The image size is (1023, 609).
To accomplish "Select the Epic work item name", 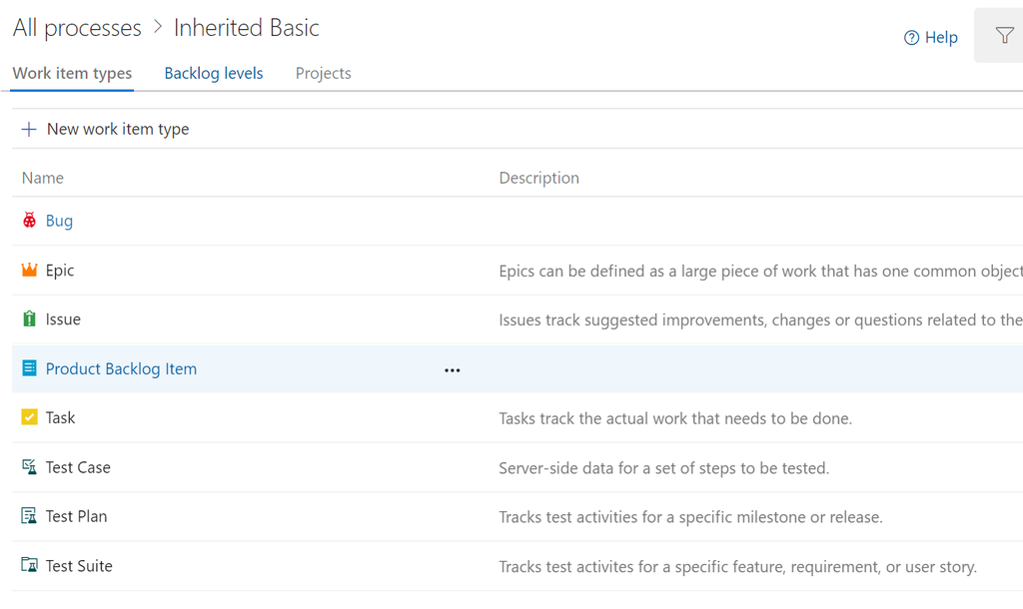I will (60, 271).
